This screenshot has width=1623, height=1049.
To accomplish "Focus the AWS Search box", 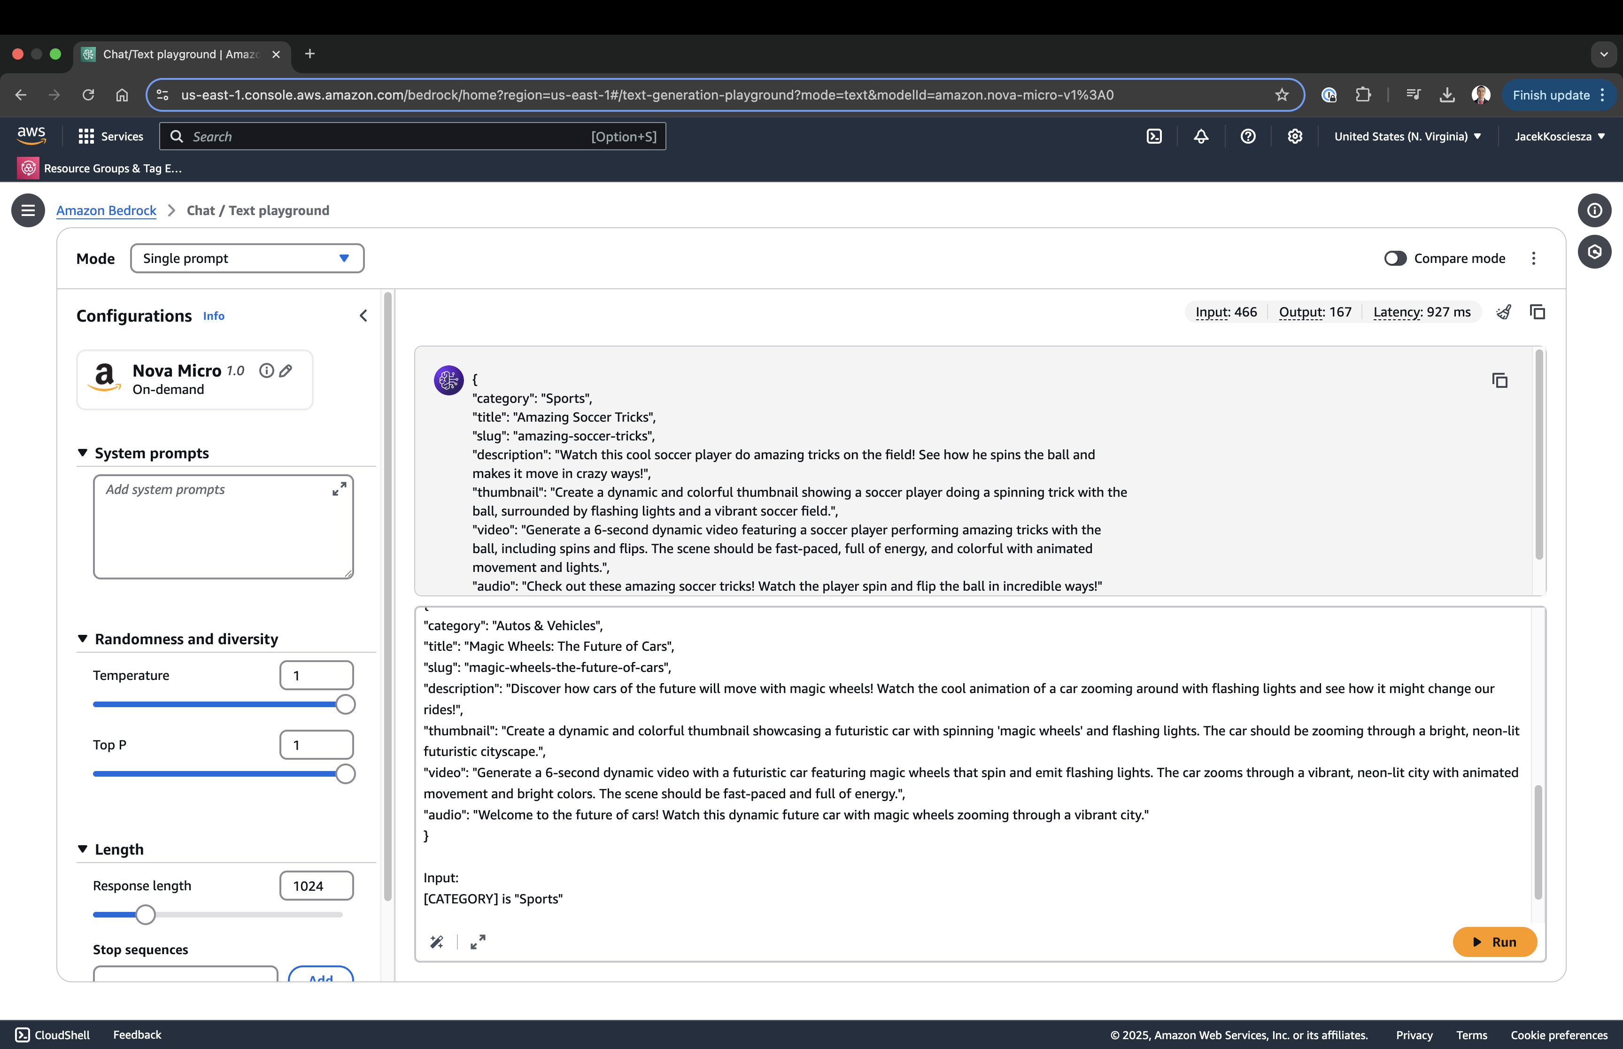I will 413,136.
